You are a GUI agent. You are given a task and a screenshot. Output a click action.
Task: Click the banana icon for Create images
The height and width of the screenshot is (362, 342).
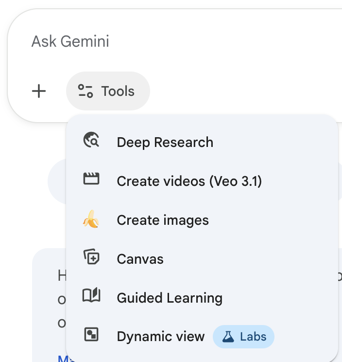[91, 220]
